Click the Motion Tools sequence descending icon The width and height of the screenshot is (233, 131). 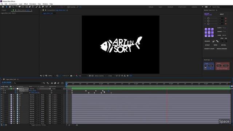pyautogui.click(x=217, y=41)
